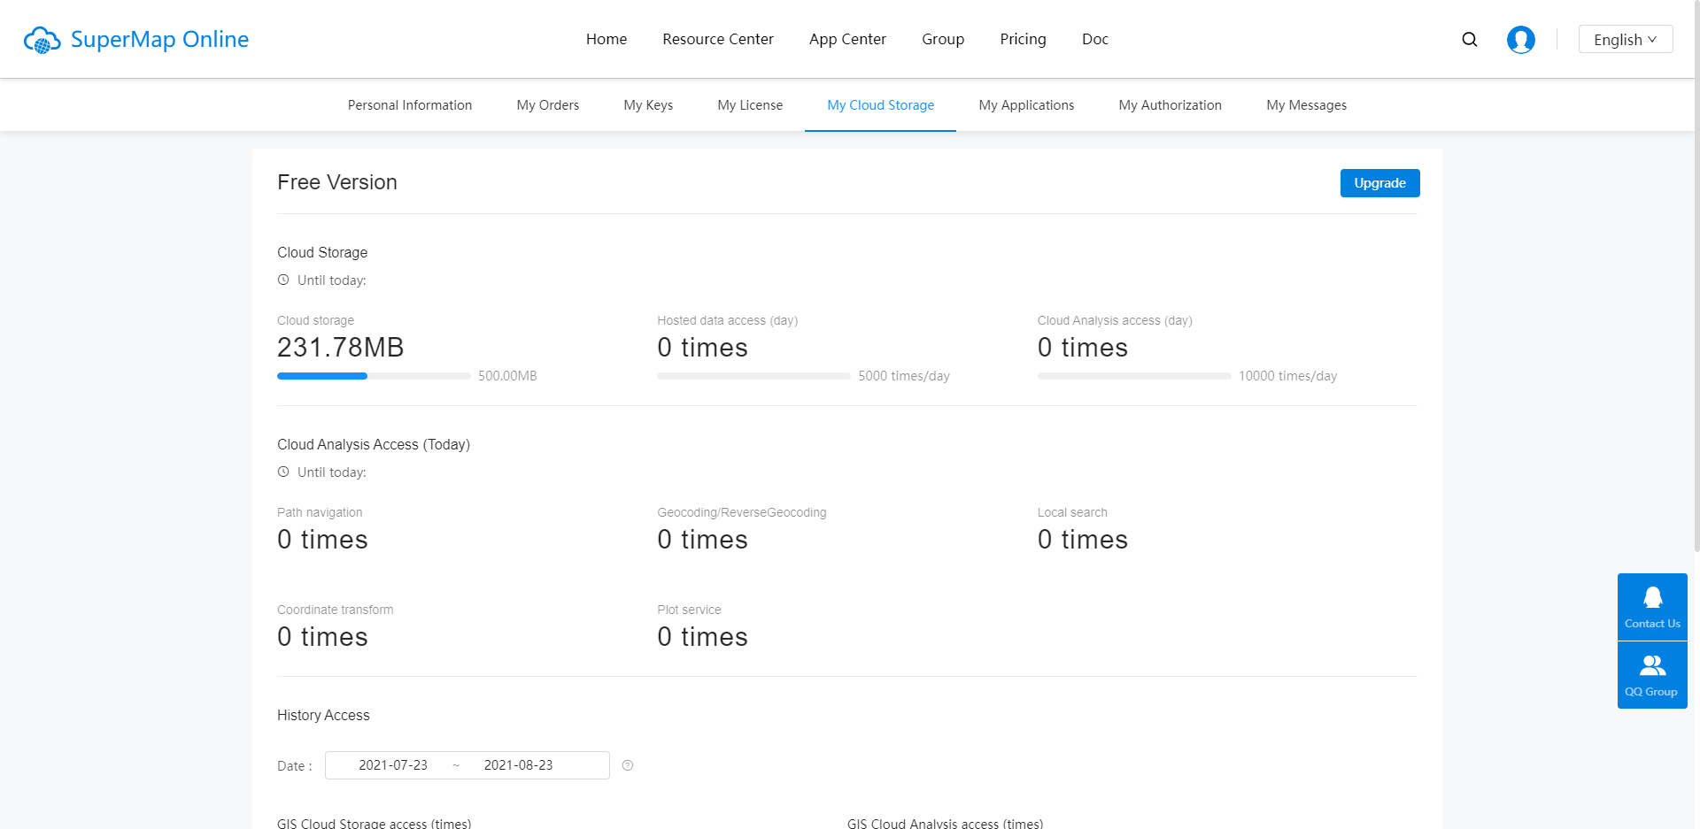
Task: Click Hosted data access progress bar
Action: point(753,376)
